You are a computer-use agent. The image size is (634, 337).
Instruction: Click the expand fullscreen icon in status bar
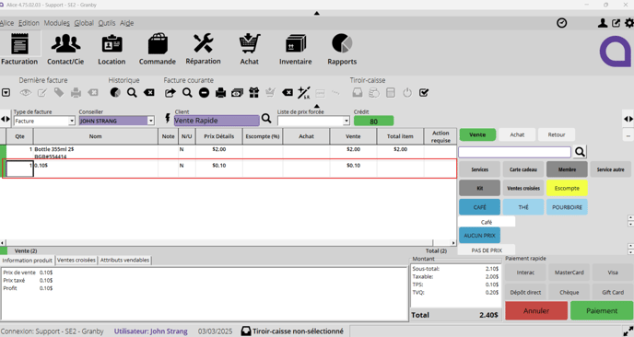628,331
